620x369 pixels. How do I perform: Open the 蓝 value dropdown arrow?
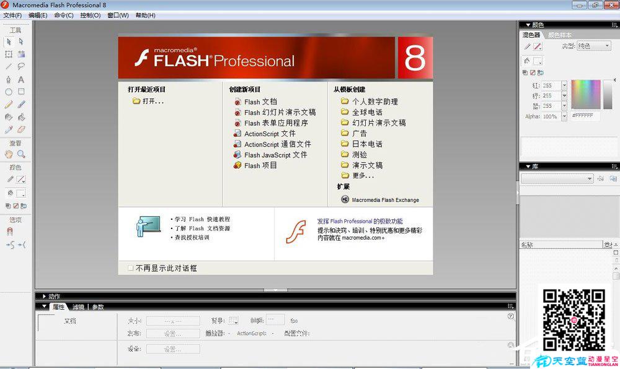(564, 106)
